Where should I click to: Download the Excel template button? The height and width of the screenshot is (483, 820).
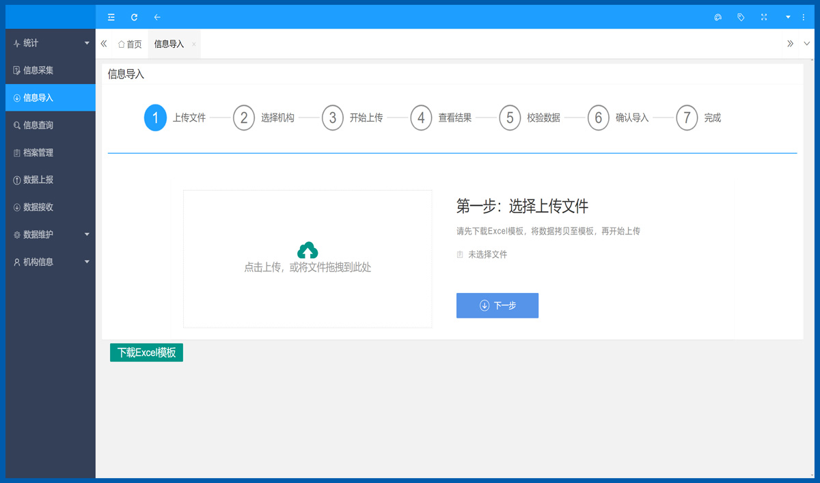pyautogui.click(x=146, y=353)
